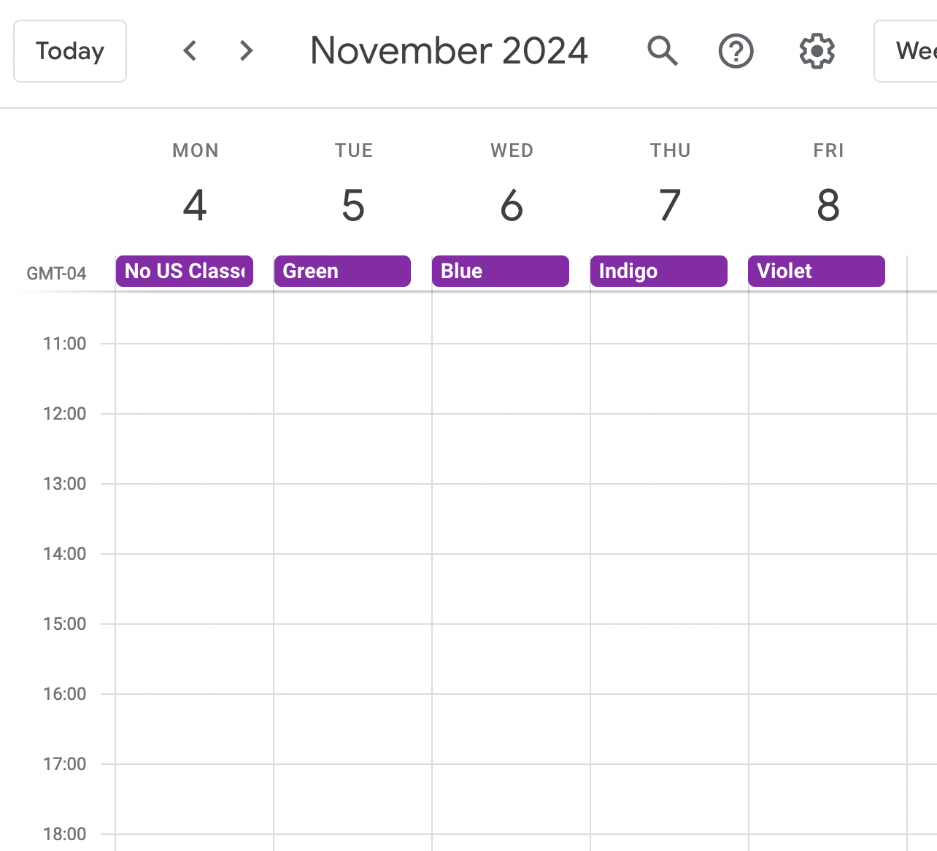Click the 13:00 slot on Wednesday
This screenshot has height=851, width=937.
[511, 518]
